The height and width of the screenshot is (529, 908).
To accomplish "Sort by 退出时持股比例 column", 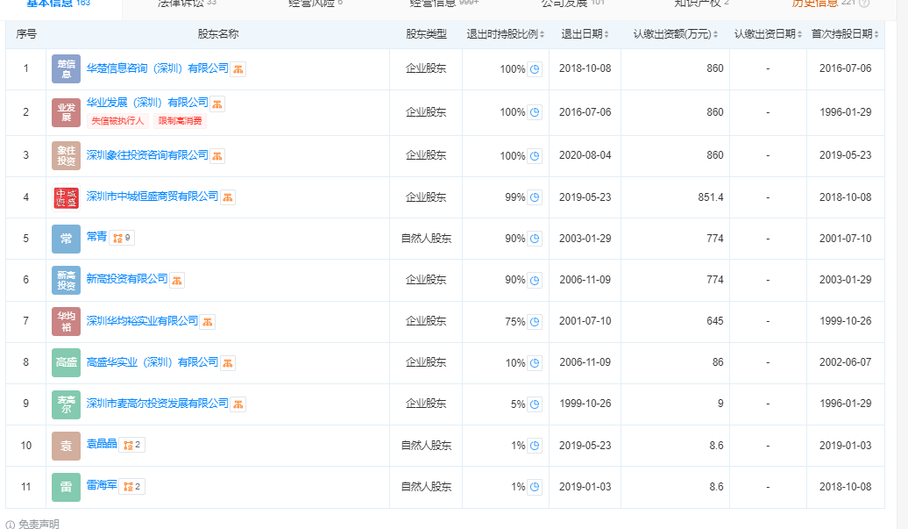I will pos(505,34).
